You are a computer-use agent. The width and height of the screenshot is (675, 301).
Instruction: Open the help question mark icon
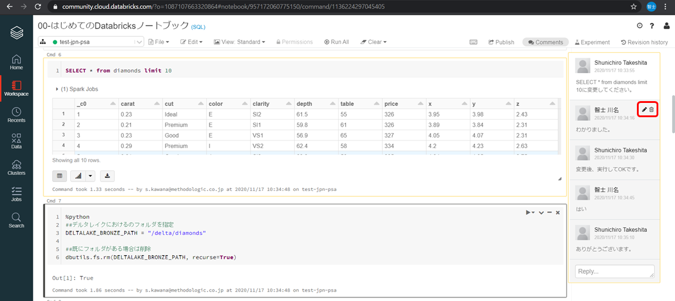pyautogui.click(x=652, y=26)
